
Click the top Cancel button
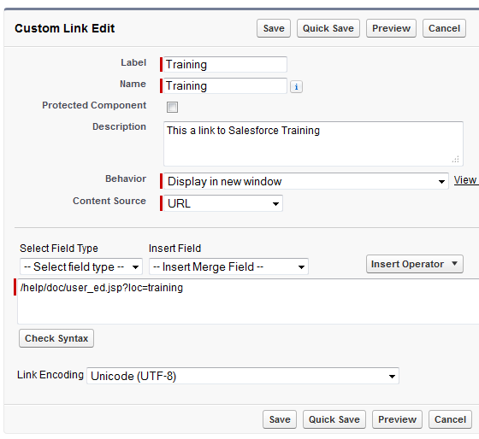tap(444, 28)
